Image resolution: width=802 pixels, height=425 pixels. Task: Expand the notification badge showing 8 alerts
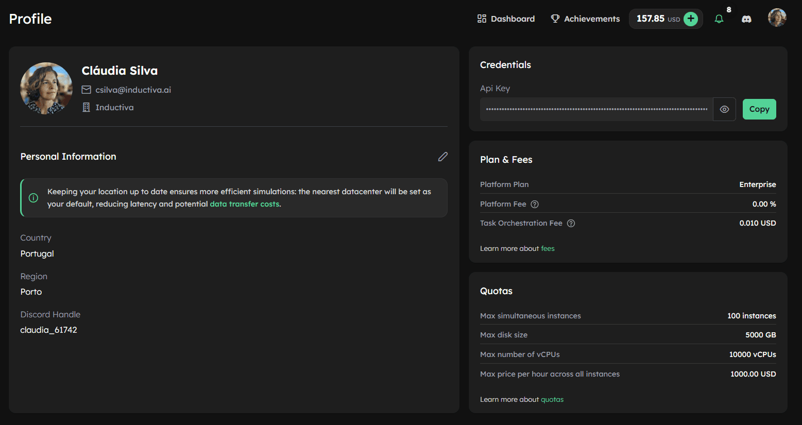(728, 9)
